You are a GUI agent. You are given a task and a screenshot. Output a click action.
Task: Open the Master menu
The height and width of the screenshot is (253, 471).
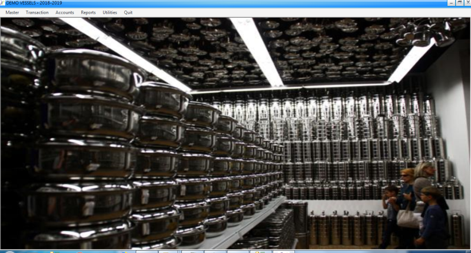coord(12,12)
